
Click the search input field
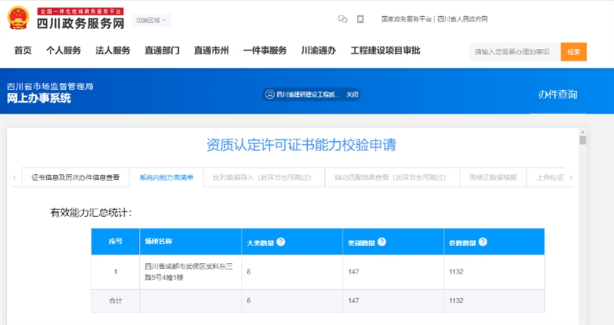pyautogui.click(x=513, y=51)
